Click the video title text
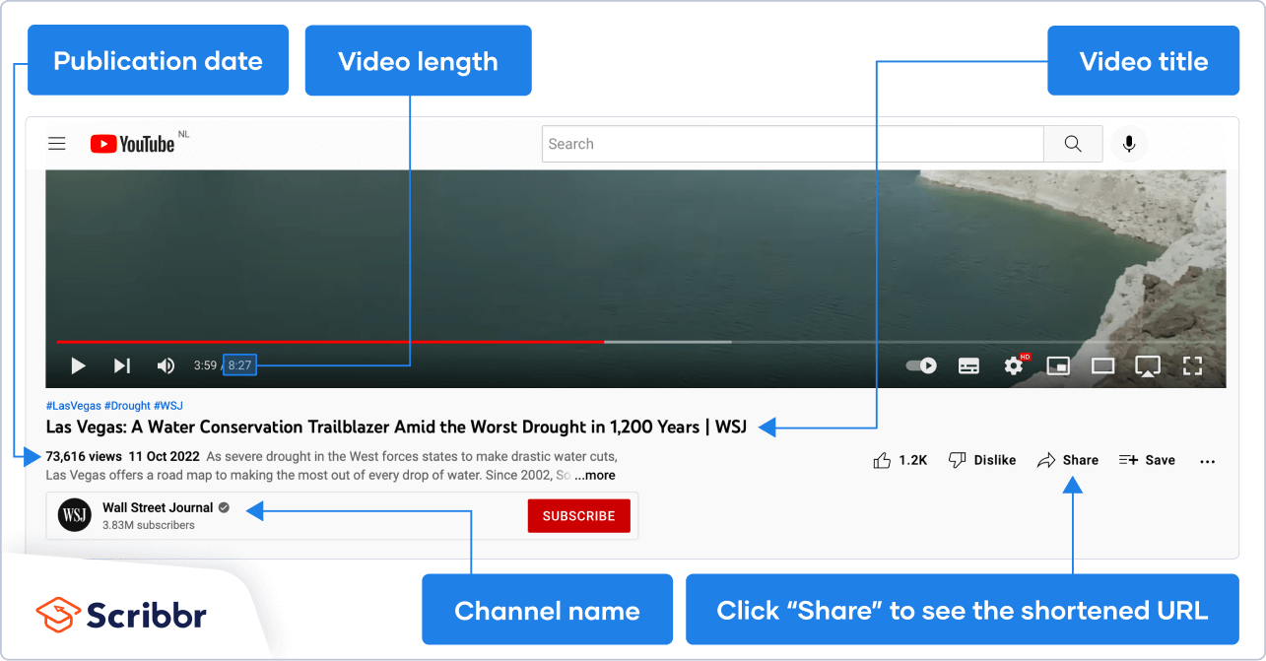 [396, 428]
